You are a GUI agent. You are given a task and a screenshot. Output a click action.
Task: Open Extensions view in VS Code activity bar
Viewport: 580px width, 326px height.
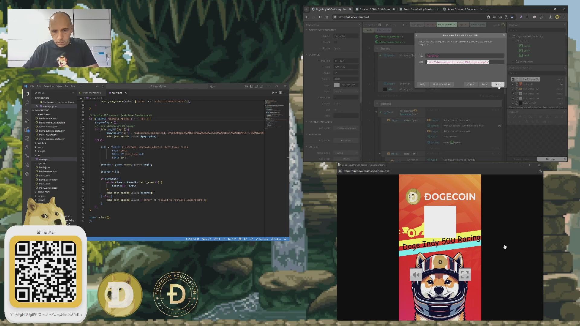[x=27, y=130]
